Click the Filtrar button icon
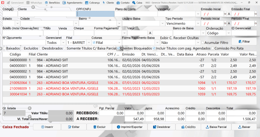This screenshot has height=137, width=260. click(240, 41)
